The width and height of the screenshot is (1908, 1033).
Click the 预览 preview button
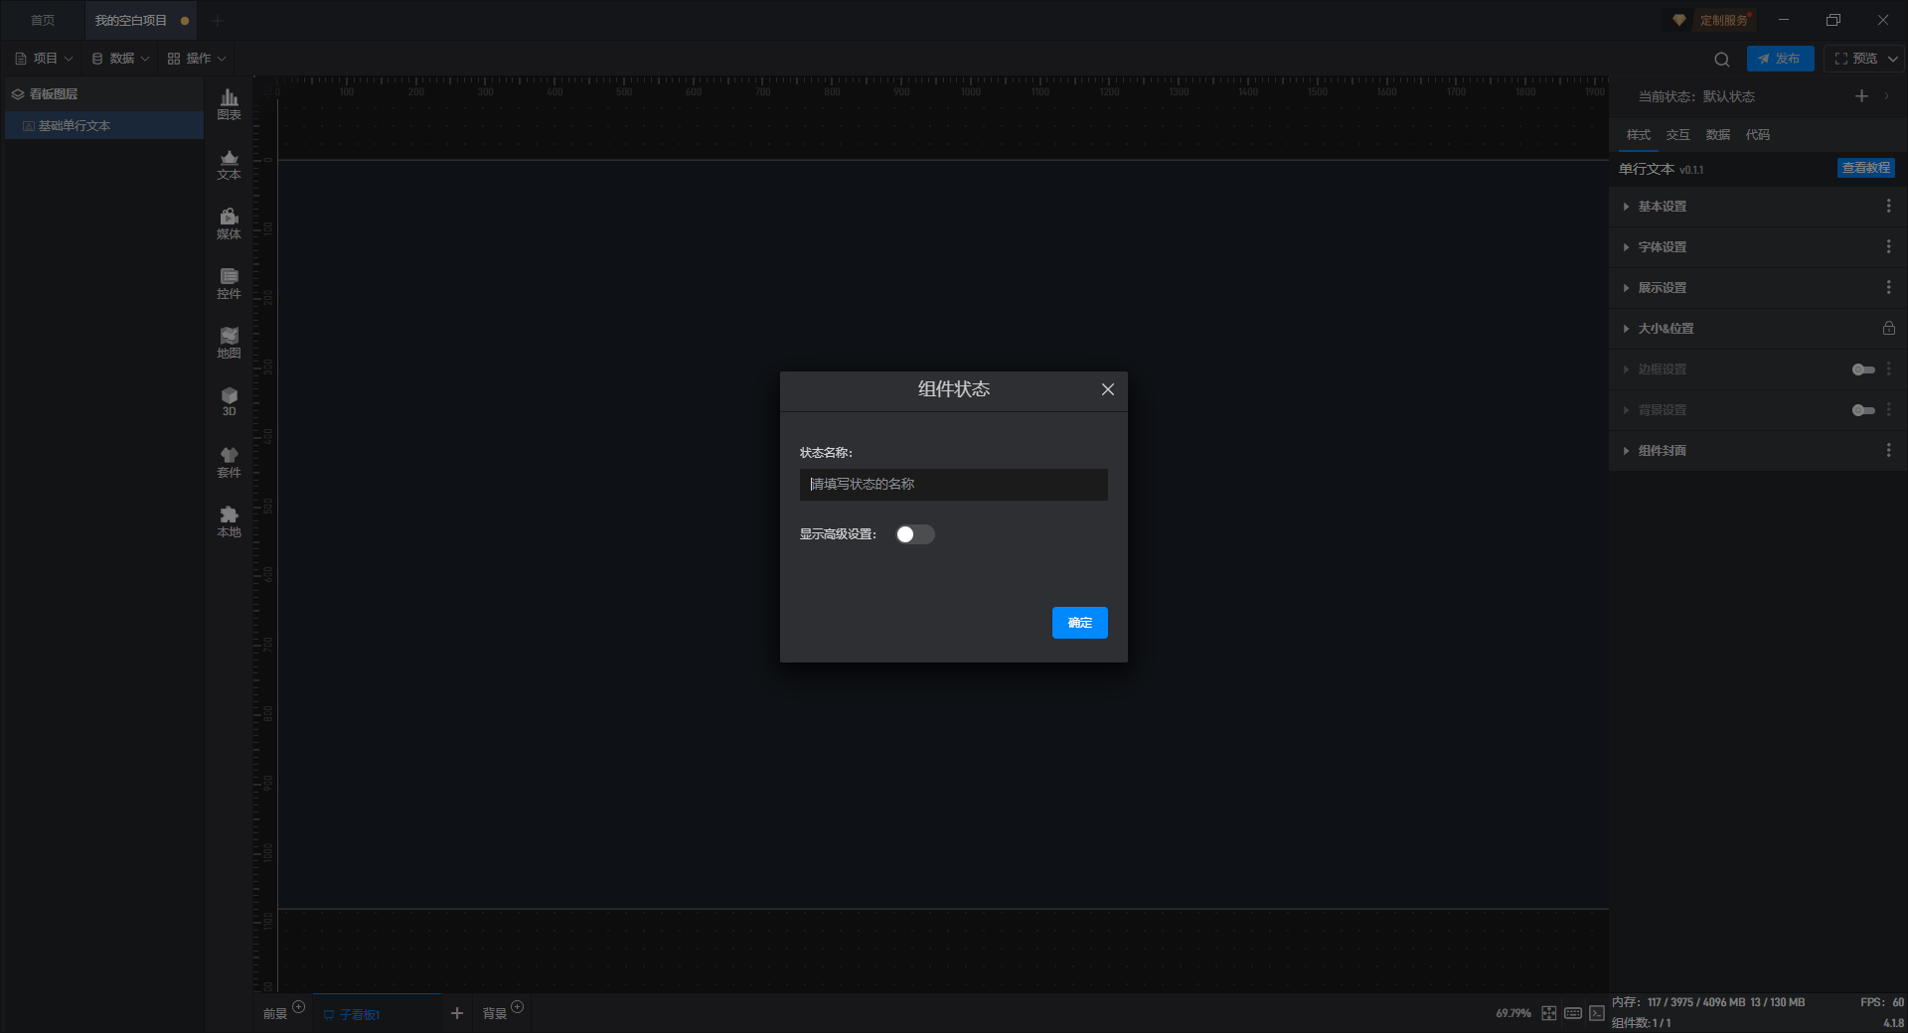(1855, 59)
